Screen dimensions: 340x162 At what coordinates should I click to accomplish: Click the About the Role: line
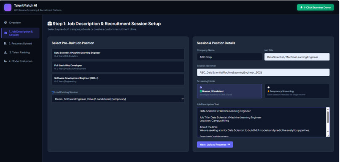(209, 127)
